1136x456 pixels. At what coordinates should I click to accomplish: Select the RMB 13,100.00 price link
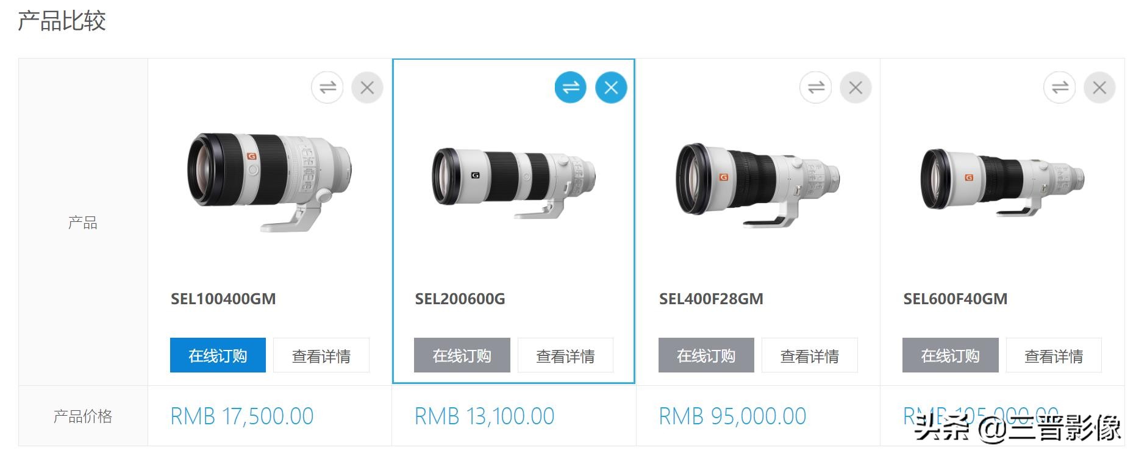click(484, 416)
